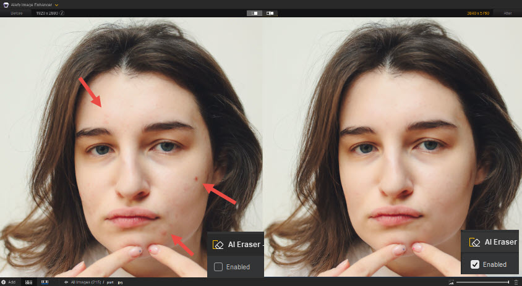
Task: Go back with the left arrow icon
Action: [66, 282]
